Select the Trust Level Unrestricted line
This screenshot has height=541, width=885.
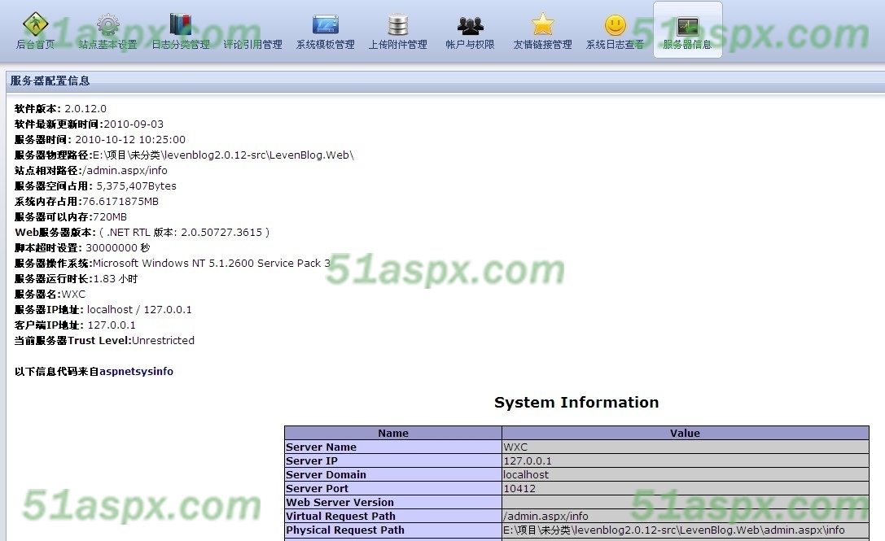[x=104, y=340]
